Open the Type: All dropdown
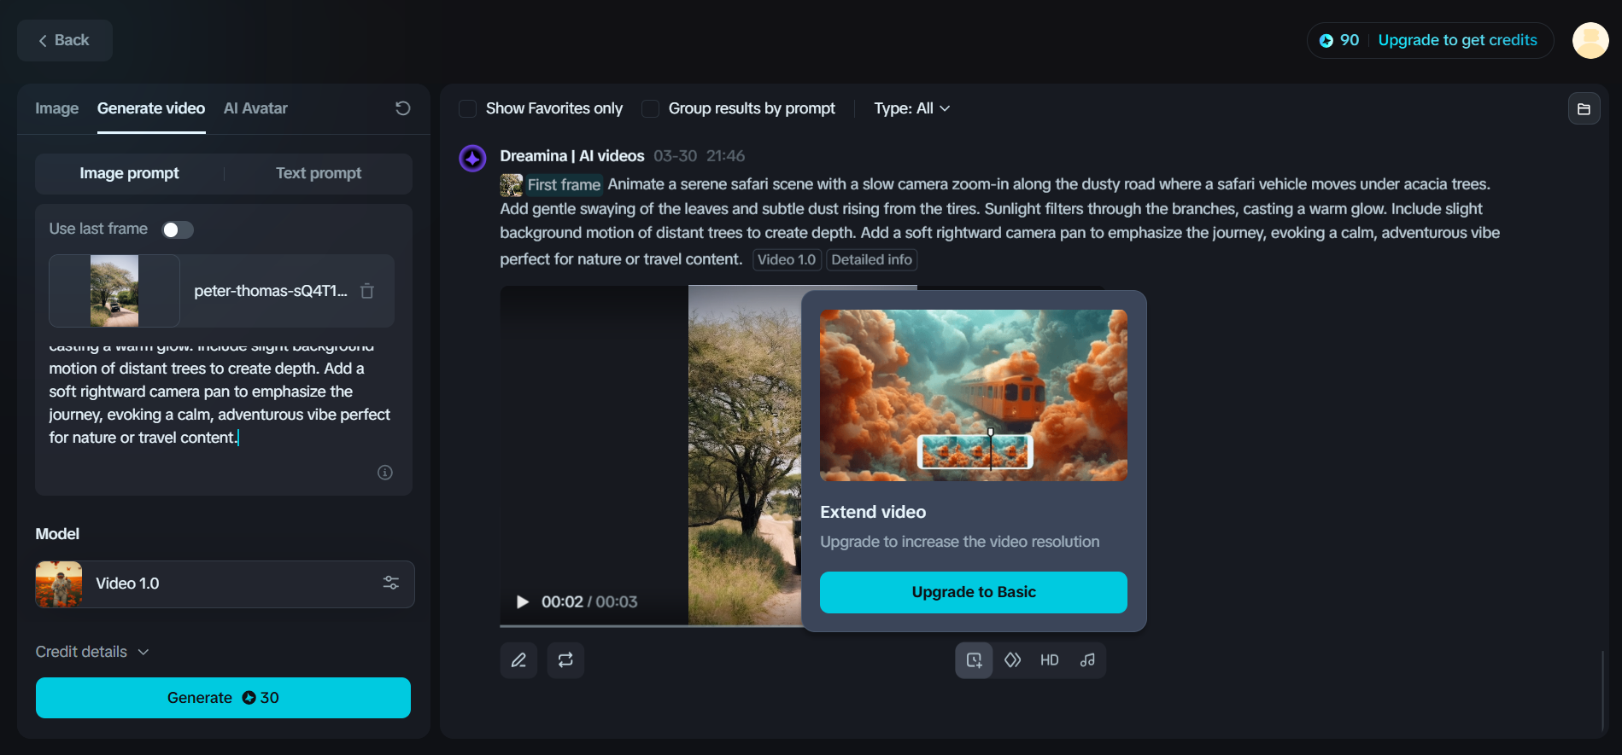 pos(911,108)
